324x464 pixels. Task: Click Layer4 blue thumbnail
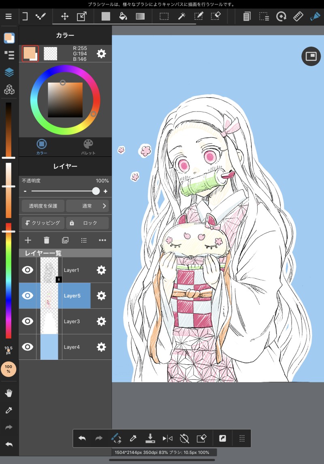tap(49, 347)
